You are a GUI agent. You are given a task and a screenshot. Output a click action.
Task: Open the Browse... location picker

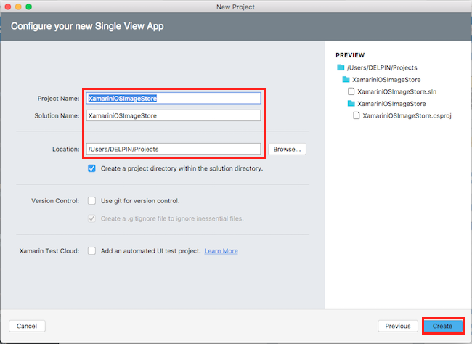coord(287,149)
